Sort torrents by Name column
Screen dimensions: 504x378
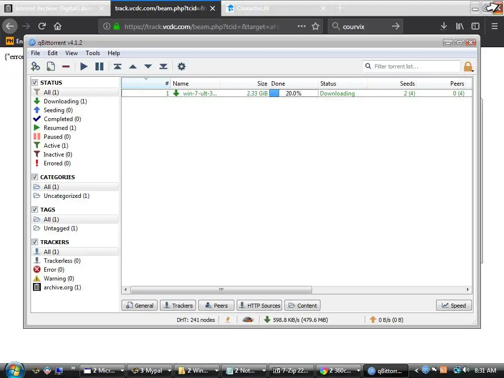pyautogui.click(x=195, y=84)
